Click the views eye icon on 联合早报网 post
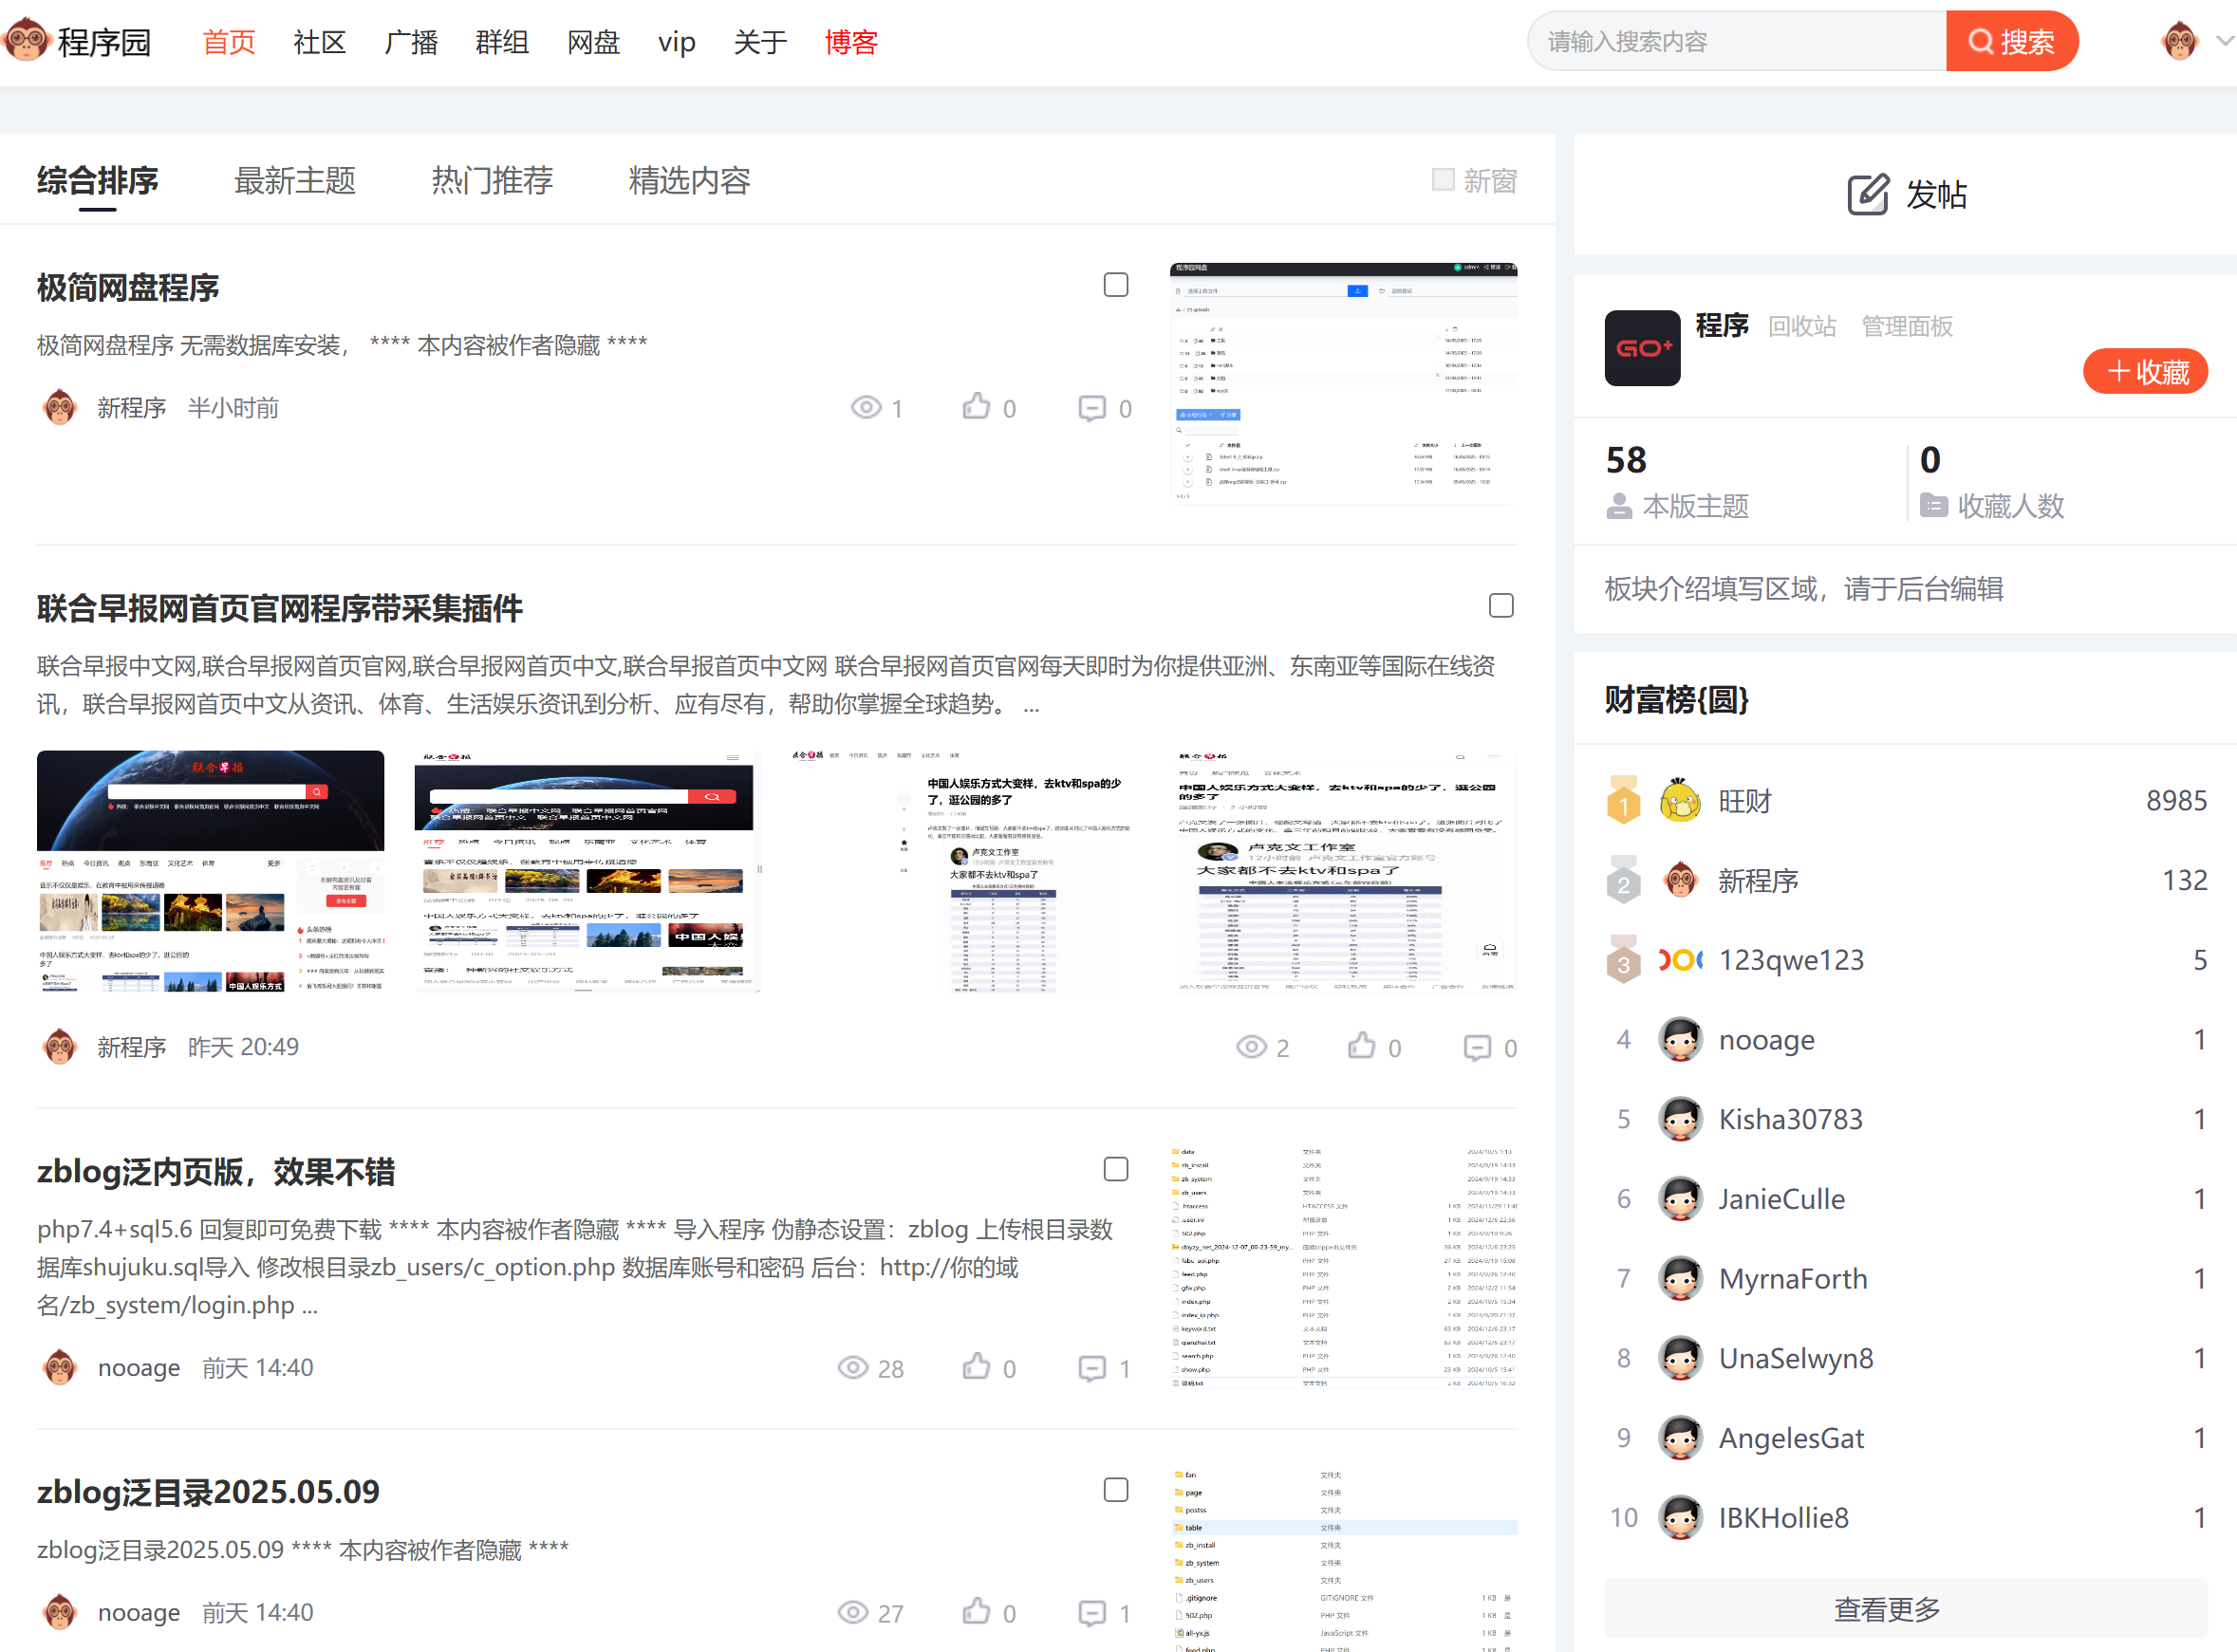The width and height of the screenshot is (2237, 1652). click(x=1250, y=1046)
